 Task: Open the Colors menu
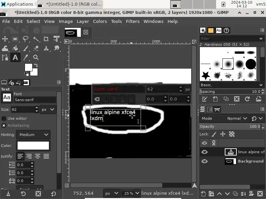click(100, 21)
